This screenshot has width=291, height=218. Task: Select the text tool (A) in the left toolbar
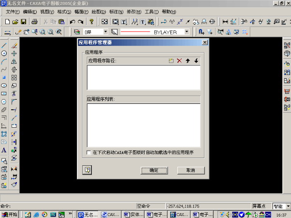click(x=4, y=150)
